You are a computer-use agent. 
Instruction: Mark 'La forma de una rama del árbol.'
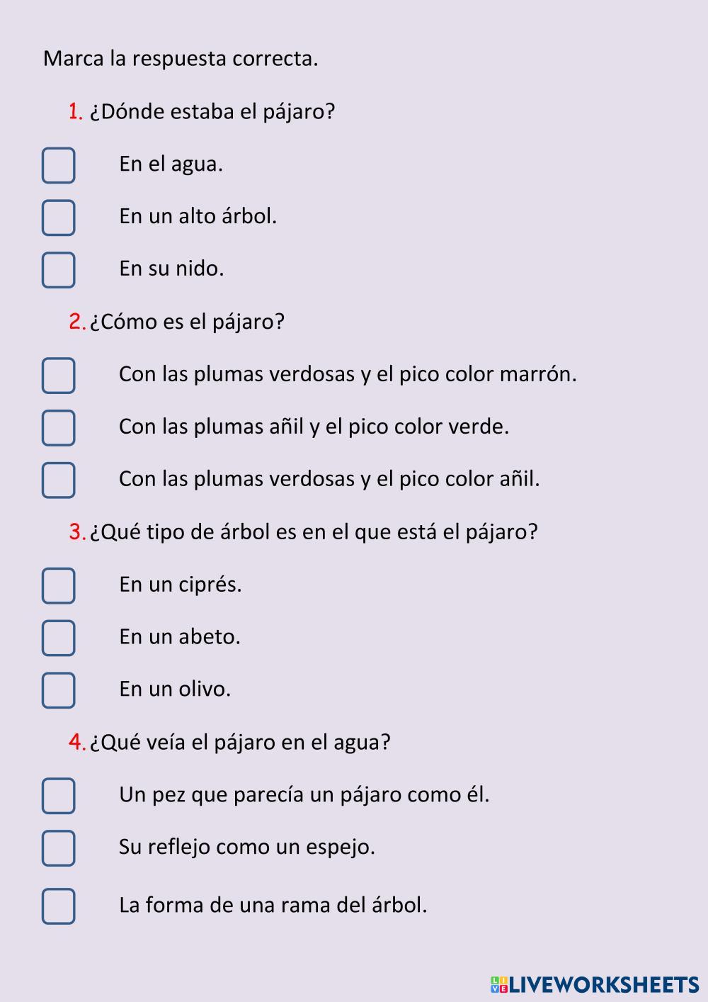(58, 906)
